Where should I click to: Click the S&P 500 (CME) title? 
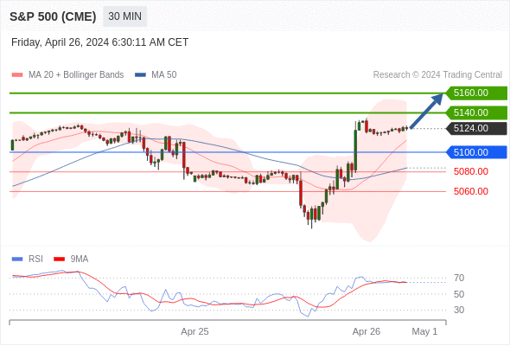click(53, 16)
